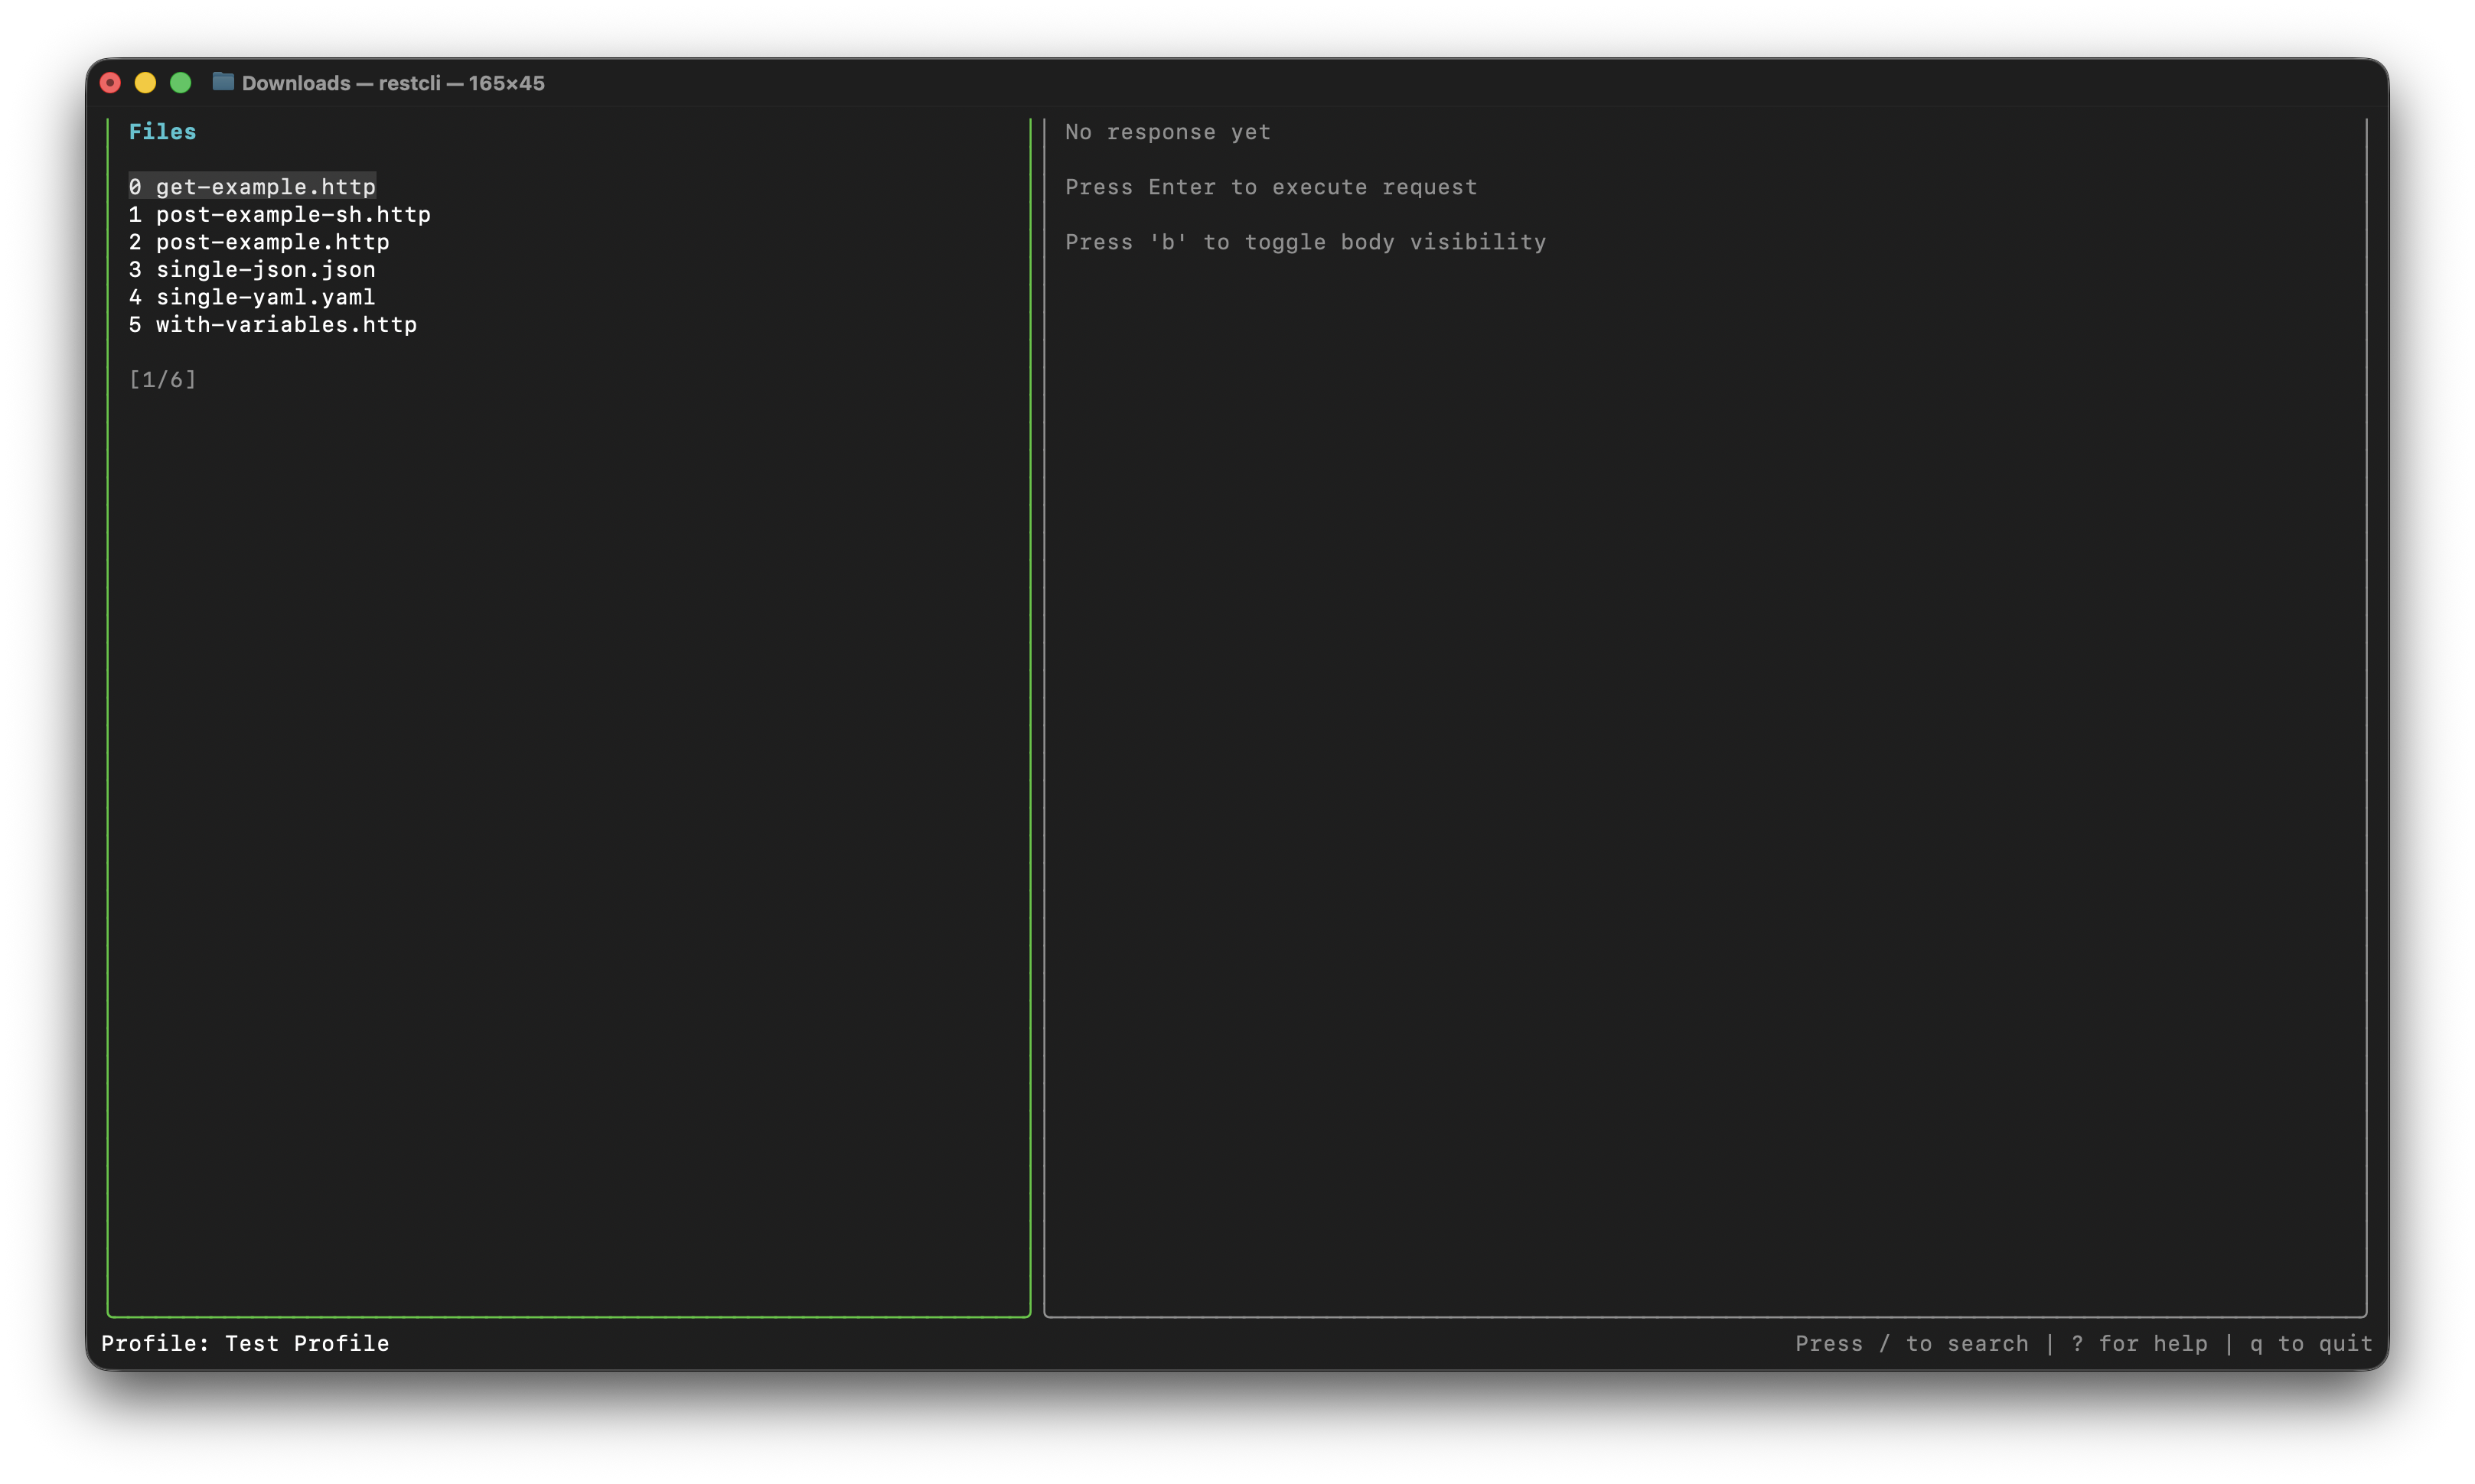2475x1484 pixels.
Task: Click the yellow minimize traffic light
Action: [146, 82]
